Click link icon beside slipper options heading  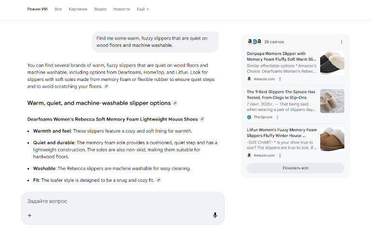point(175,103)
